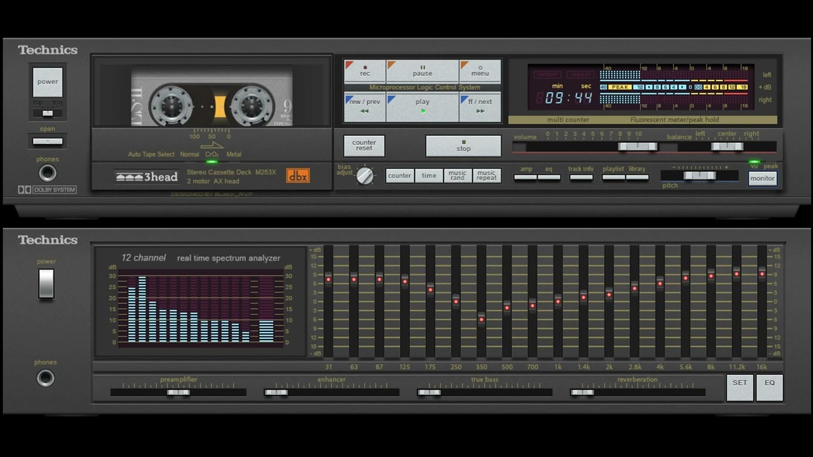The width and height of the screenshot is (813, 457).
Task: Click the 1k EQ band slider knob
Action: coord(558,301)
